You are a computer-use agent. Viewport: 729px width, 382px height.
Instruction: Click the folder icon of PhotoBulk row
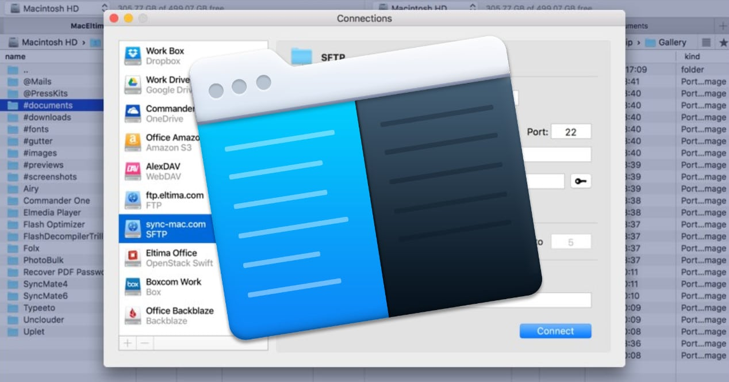tap(13, 260)
